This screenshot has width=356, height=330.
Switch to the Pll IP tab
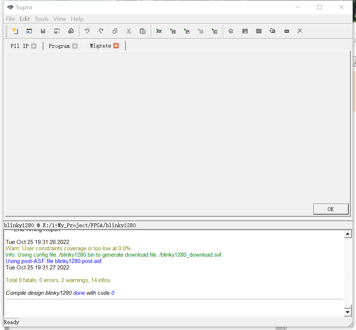click(x=19, y=46)
